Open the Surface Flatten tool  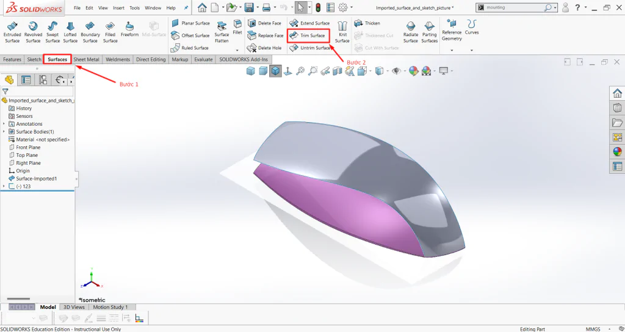click(x=222, y=32)
